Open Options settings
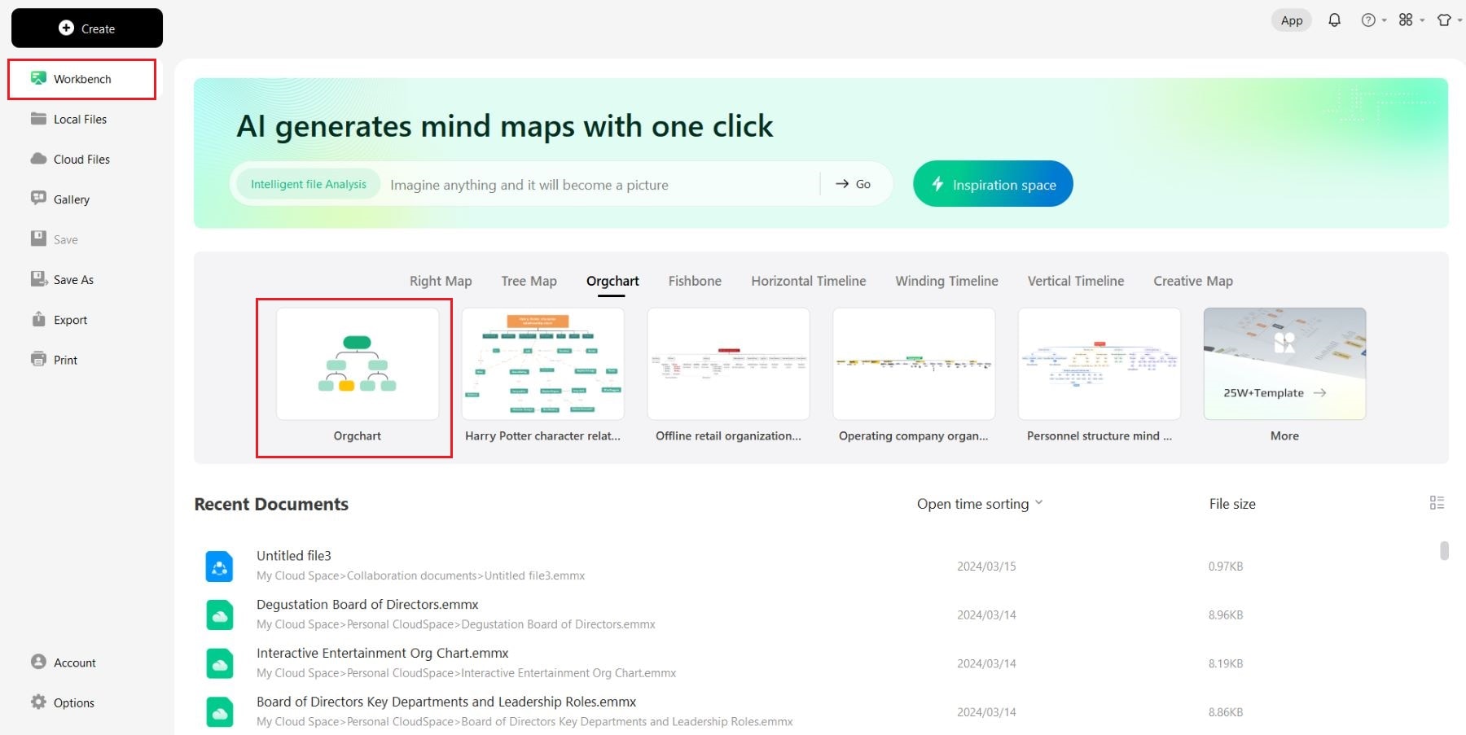This screenshot has width=1466, height=735. (x=74, y=702)
